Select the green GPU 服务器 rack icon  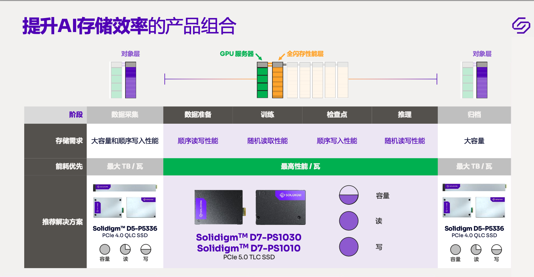click(x=262, y=81)
